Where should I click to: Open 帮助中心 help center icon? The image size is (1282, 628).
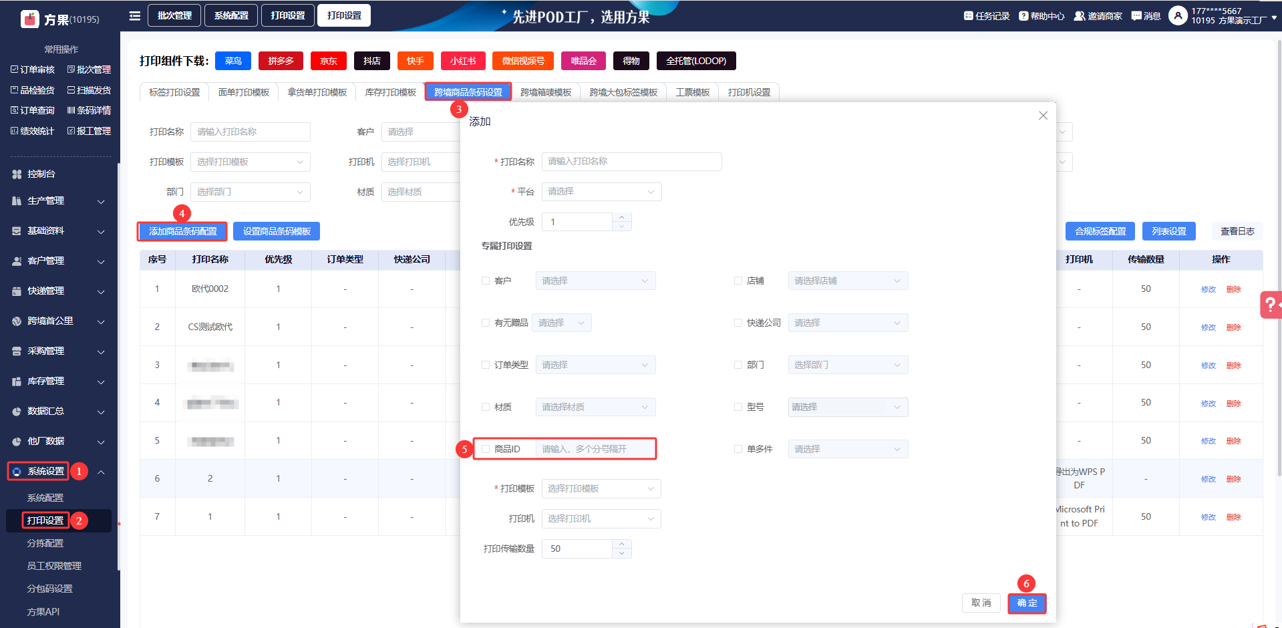coord(1023,16)
